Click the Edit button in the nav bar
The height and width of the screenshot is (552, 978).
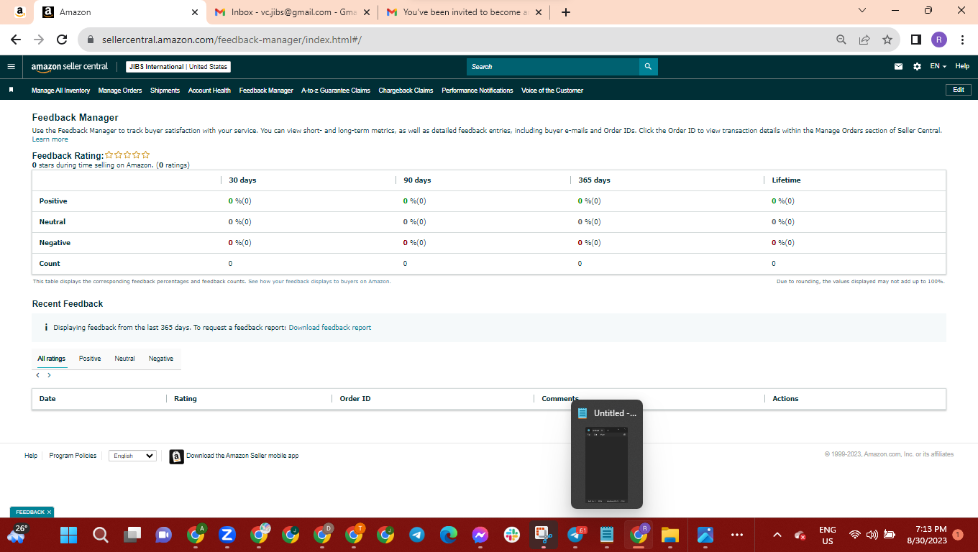pos(959,90)
